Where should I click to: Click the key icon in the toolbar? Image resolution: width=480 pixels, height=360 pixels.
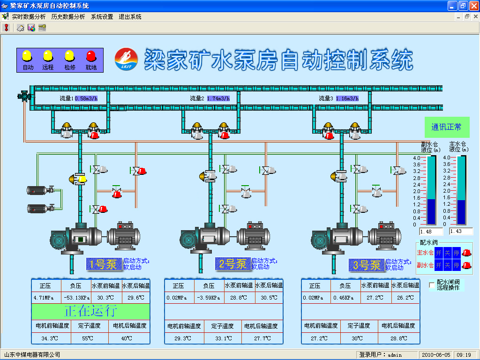pos(42,28)
